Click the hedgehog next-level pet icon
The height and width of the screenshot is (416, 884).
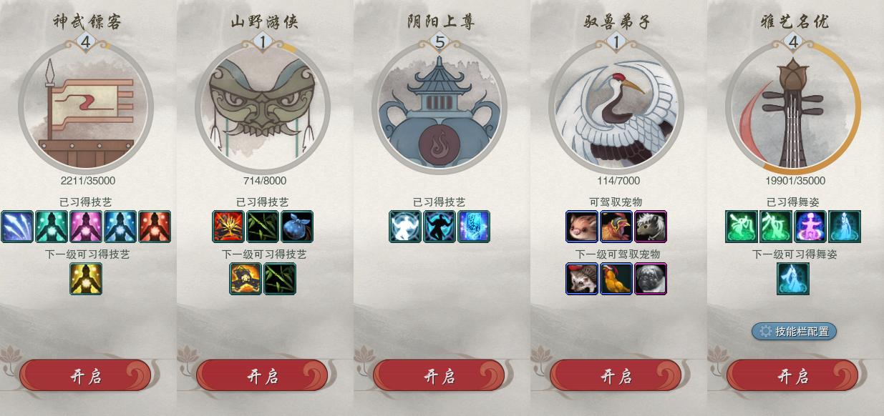tap(582, 279)
